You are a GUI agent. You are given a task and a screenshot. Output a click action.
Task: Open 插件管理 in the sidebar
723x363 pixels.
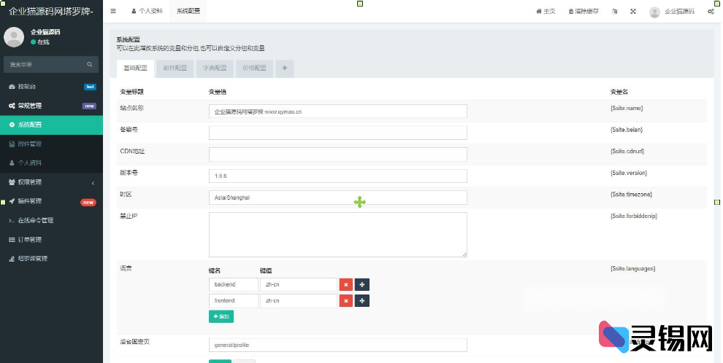point(51,201)
